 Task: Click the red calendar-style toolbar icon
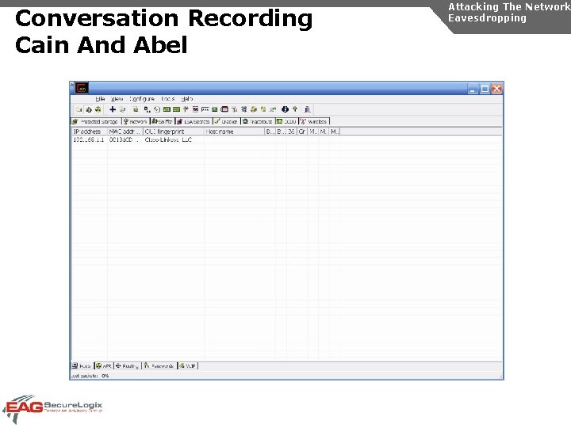[224, 109]
